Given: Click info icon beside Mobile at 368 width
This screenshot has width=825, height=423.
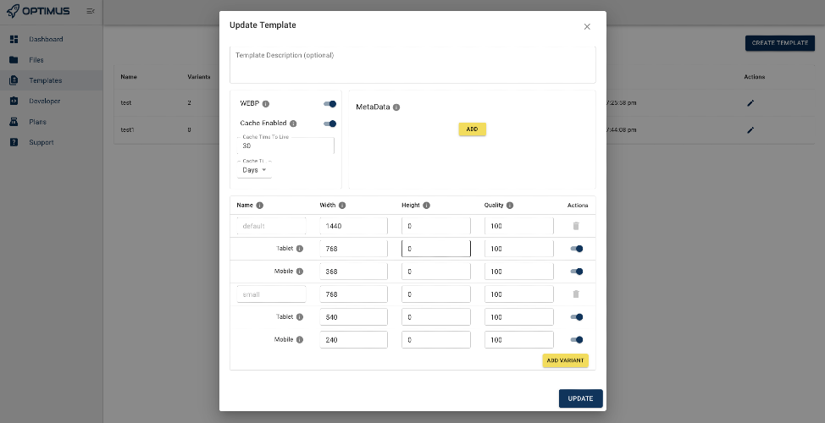Looking at the screenshot, I should click(299, 272).
